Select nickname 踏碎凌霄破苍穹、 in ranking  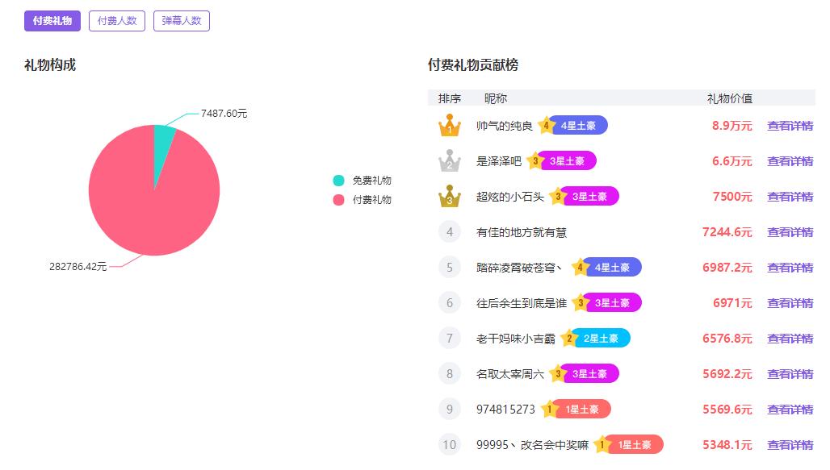click(x=520, y=268)
